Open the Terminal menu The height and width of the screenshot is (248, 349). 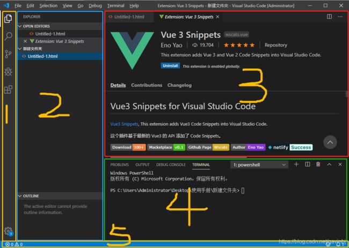tap(116, 6)
